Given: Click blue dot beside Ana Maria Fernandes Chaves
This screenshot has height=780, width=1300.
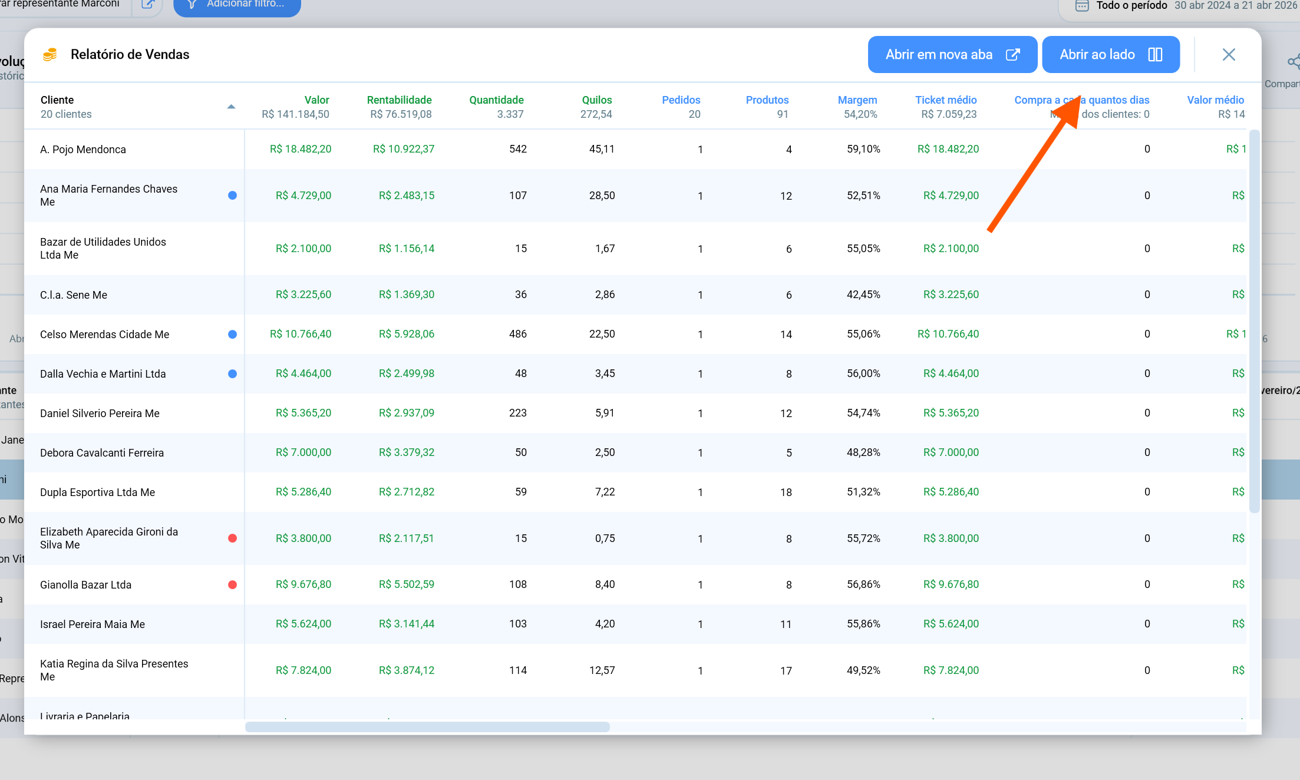Looking at the screenshot, I should tap(232, 196).
